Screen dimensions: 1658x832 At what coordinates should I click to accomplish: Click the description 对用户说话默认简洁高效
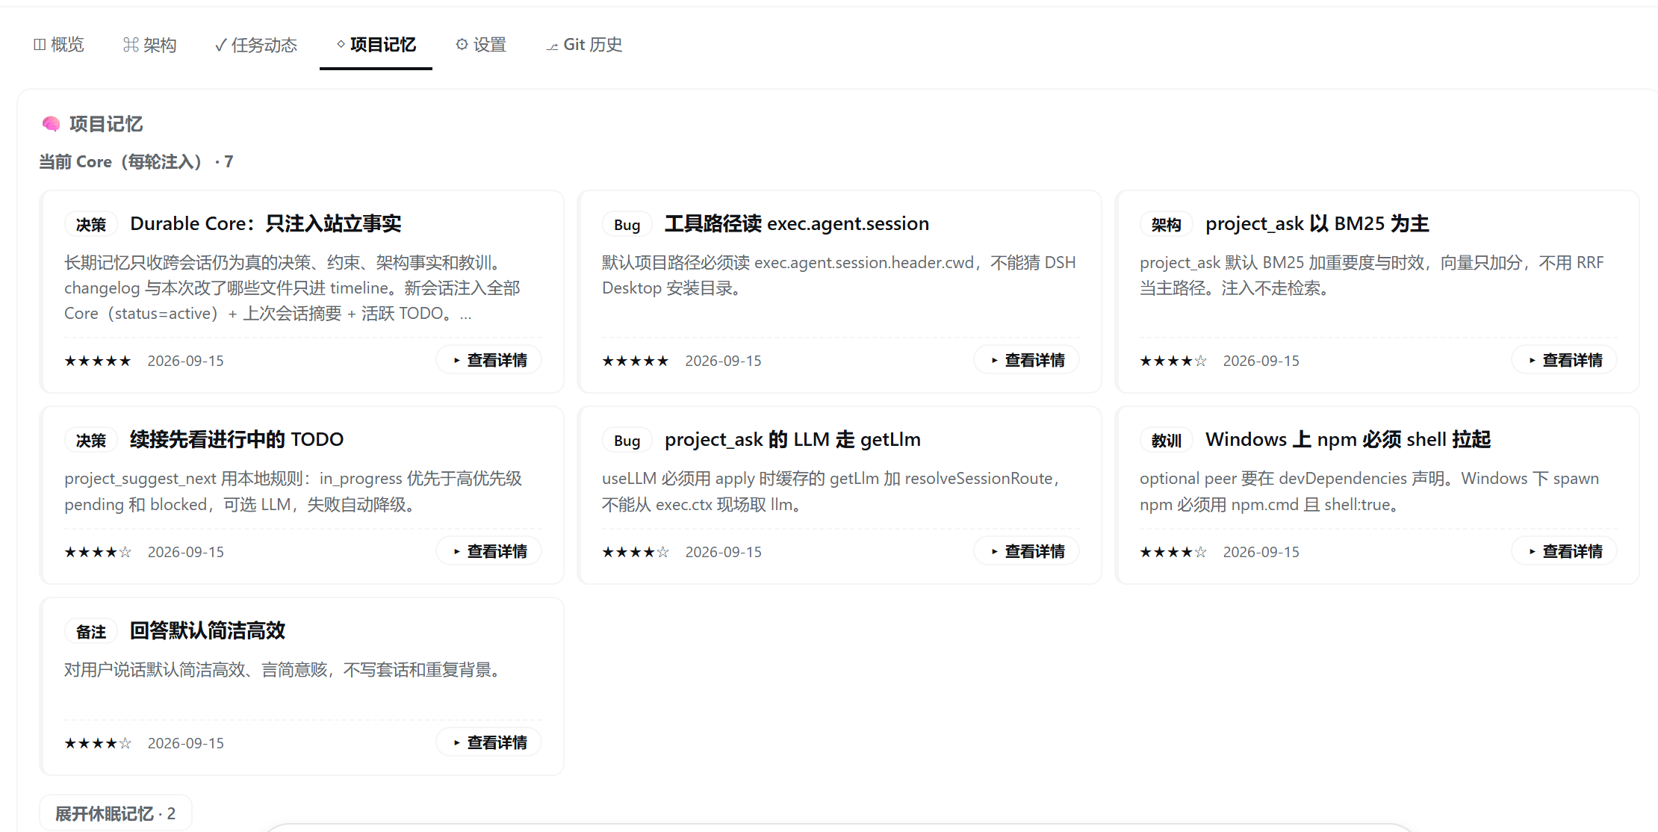[x=285, y=670]
